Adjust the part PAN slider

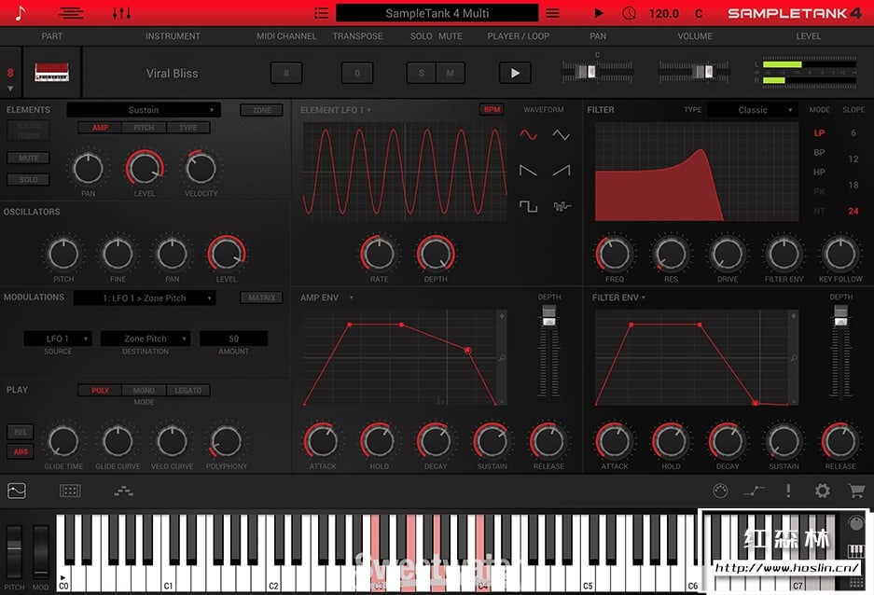point(597,72)
